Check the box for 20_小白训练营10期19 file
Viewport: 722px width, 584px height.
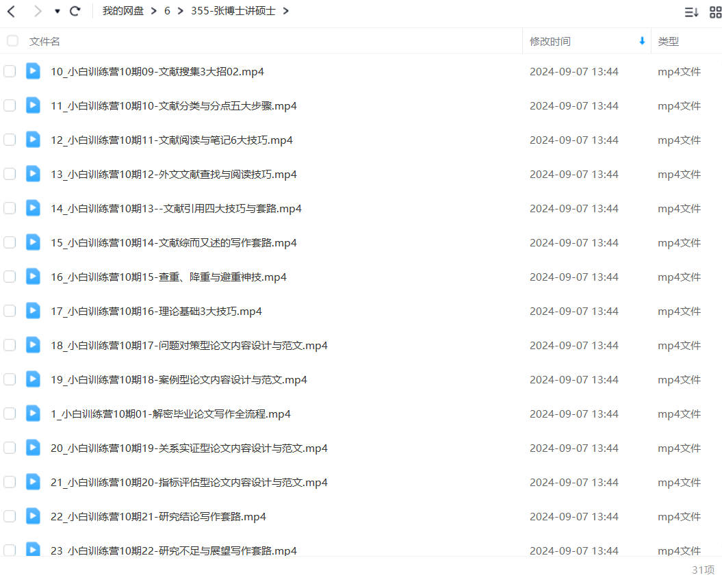[x=10, y=448]
